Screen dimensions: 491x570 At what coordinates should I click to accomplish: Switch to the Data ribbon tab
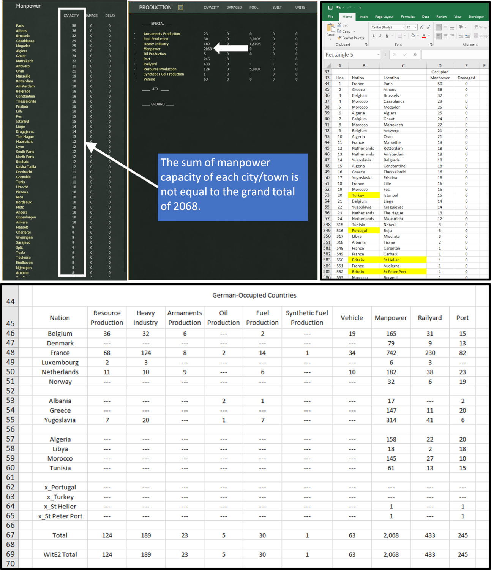tap(425, 17)
